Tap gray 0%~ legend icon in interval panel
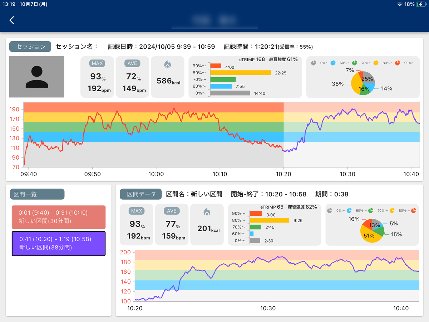Screen dimensions: 429x322 coord(330,210)
